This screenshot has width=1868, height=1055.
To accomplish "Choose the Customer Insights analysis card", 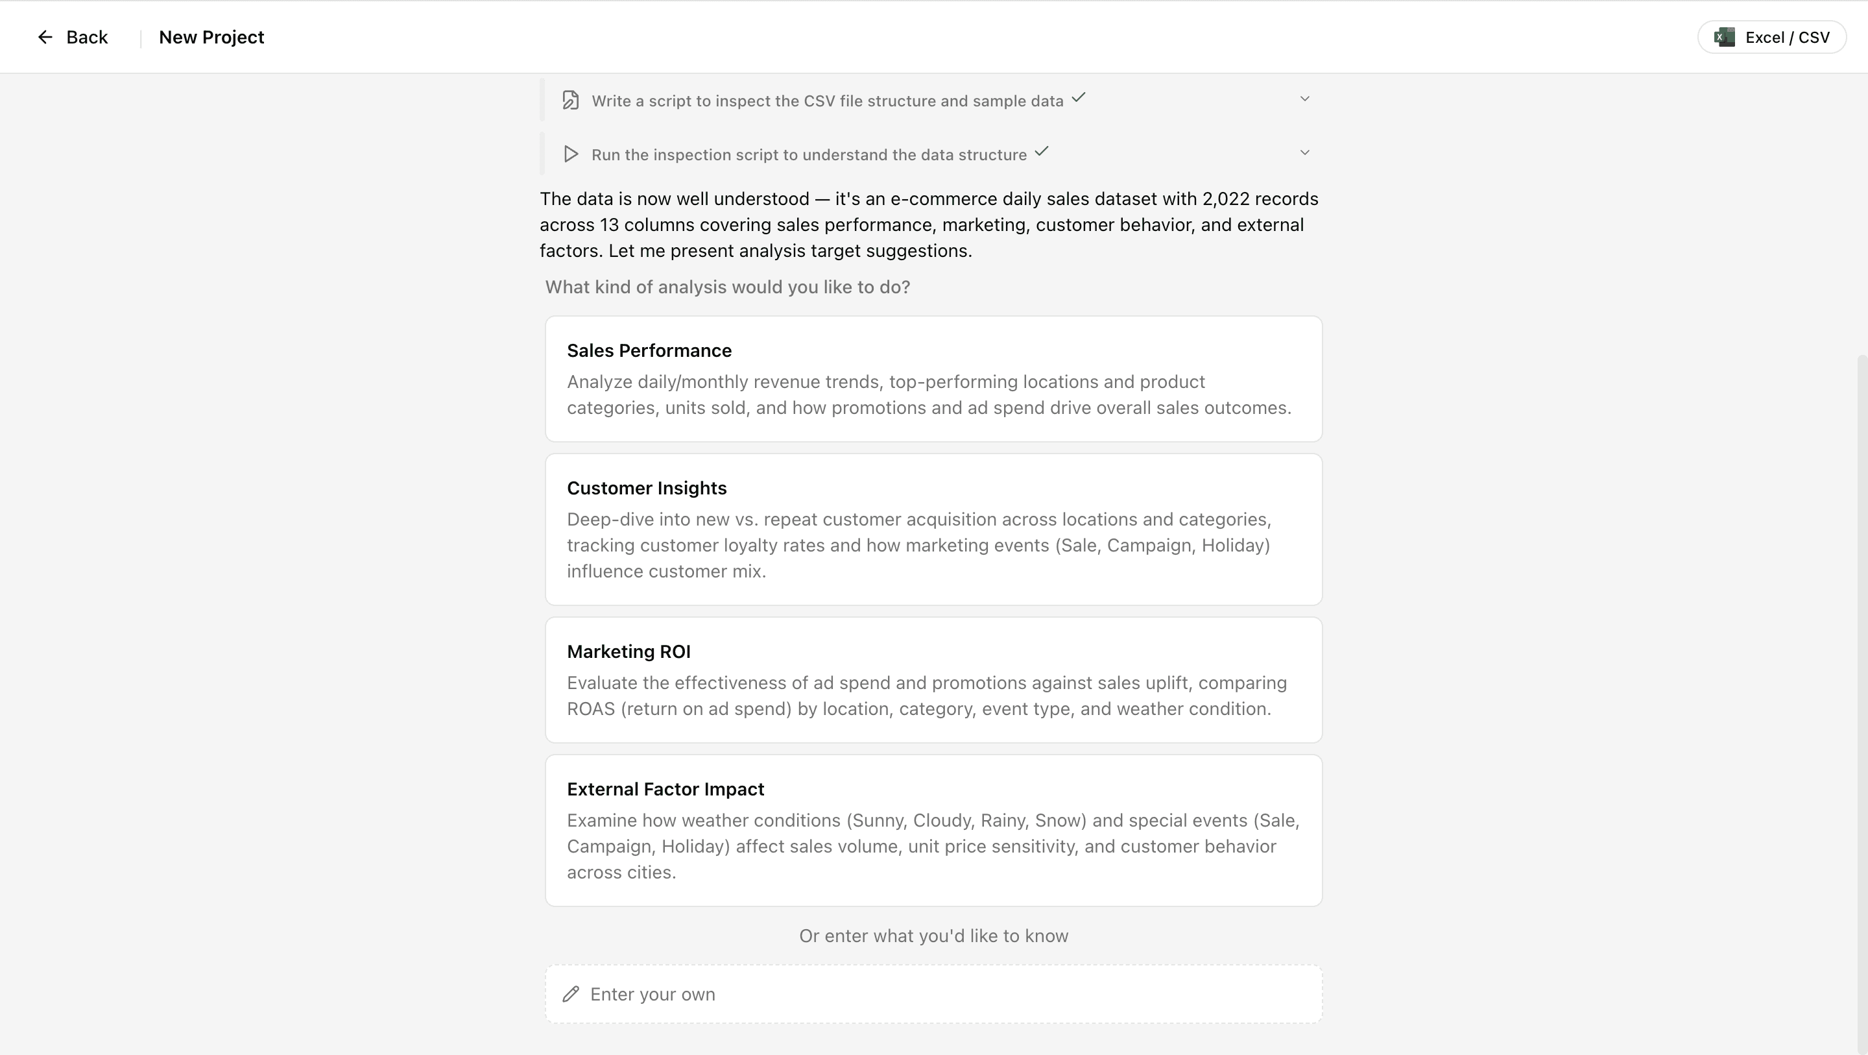I will coord(933,529).
